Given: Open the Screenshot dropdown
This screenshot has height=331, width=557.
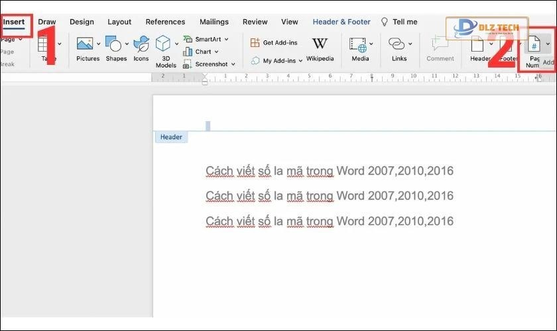Looking at the screenshot, I should (233, 64).
